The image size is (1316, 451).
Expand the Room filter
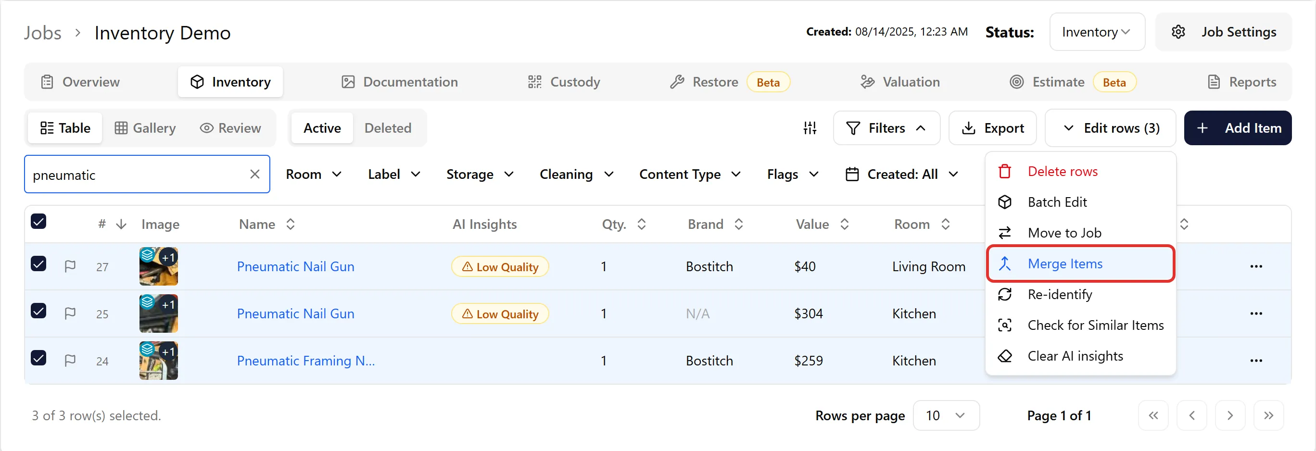314,175
